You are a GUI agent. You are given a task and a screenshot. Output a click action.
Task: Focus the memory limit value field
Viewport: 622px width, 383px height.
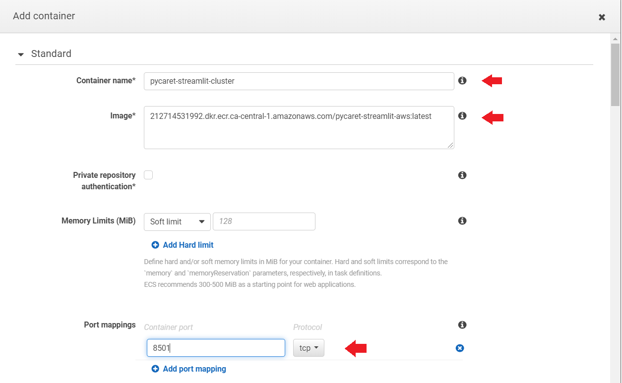pyautogui.click(x=264, y=221)
